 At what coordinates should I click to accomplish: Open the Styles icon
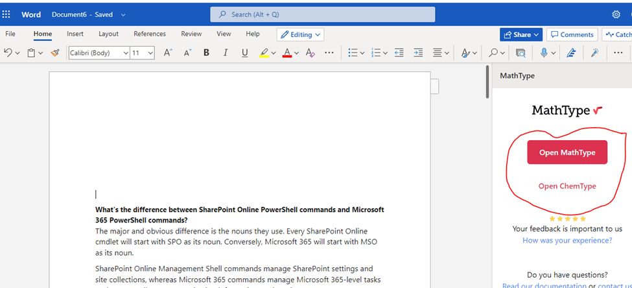click(x=465, y=53)
